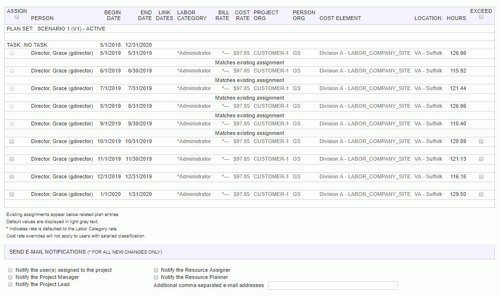Click the 110.40 hours value
501x298 pixels.
458,124
